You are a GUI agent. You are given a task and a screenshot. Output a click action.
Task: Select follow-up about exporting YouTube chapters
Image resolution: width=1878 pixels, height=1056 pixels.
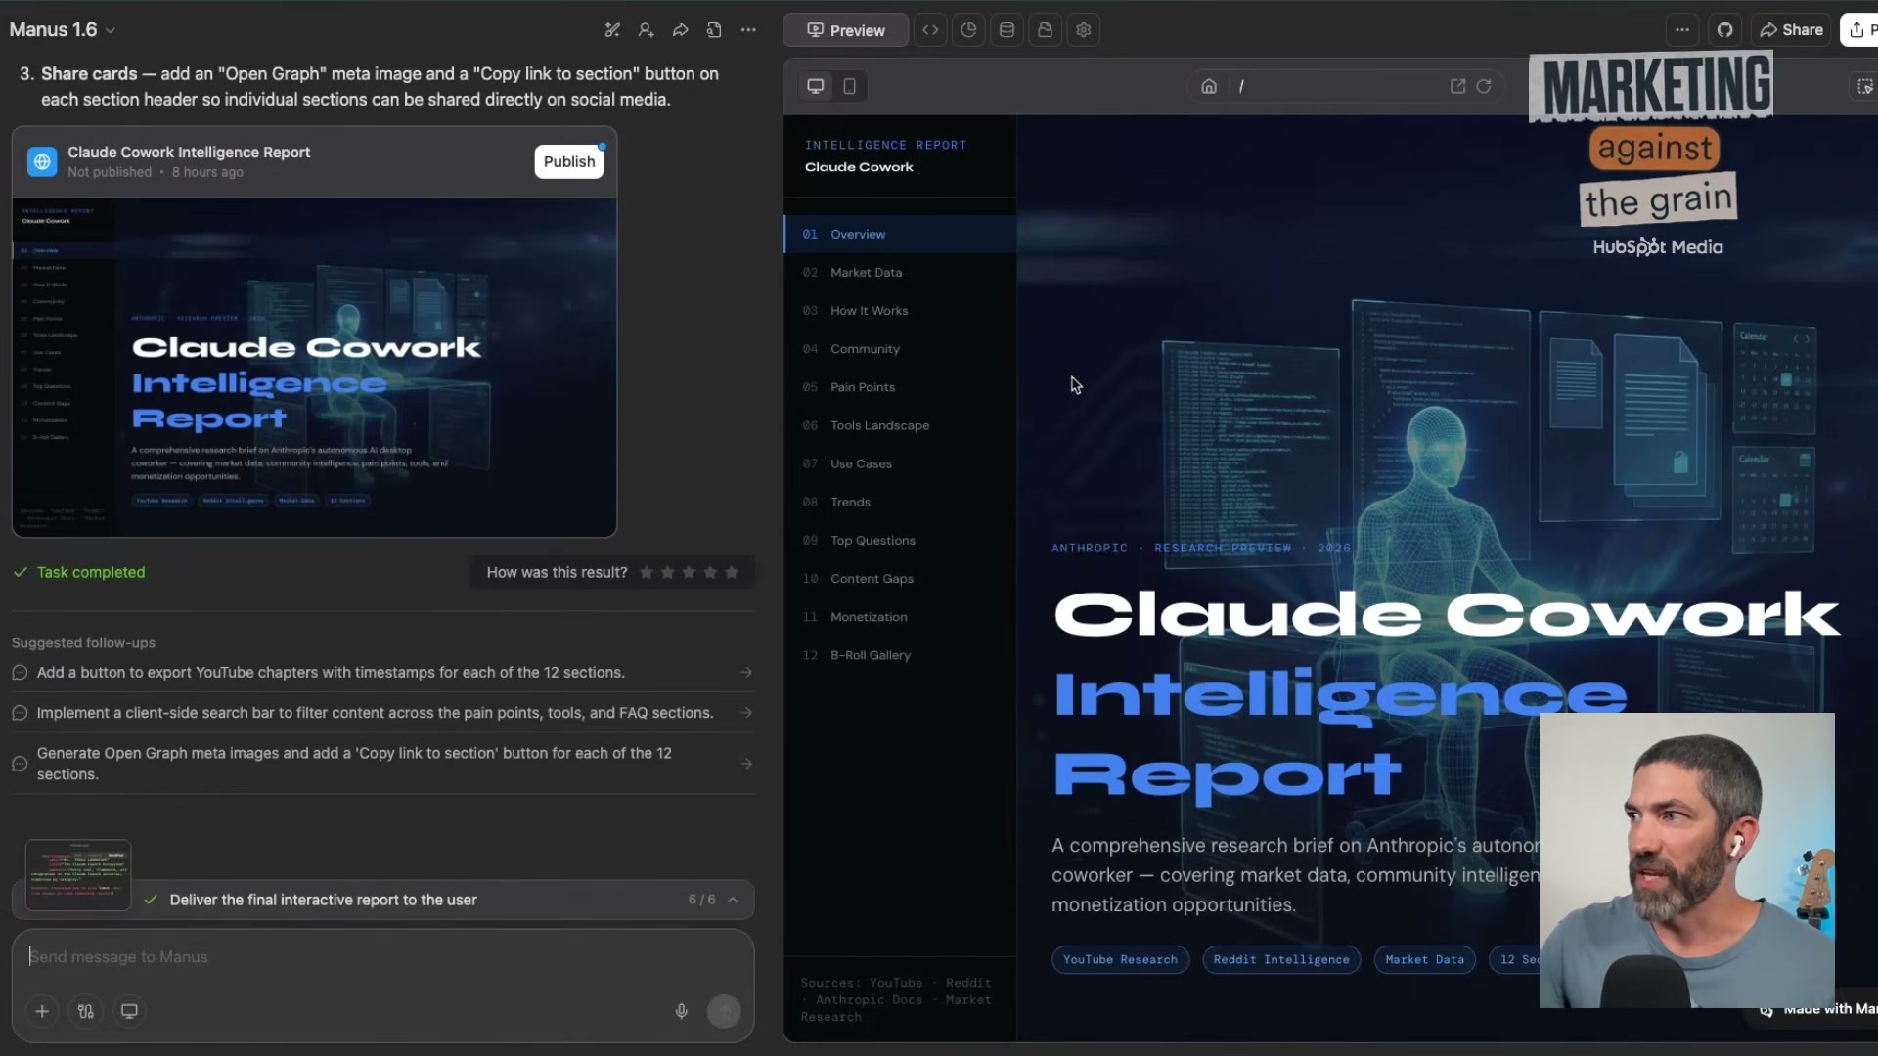(x=382, y=673)
